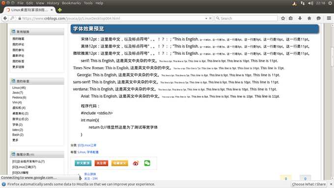The height and width of the screenshot is (188, 334).
Task: Open the 更多链接 sidebar link
Action: tap(18, 67)
